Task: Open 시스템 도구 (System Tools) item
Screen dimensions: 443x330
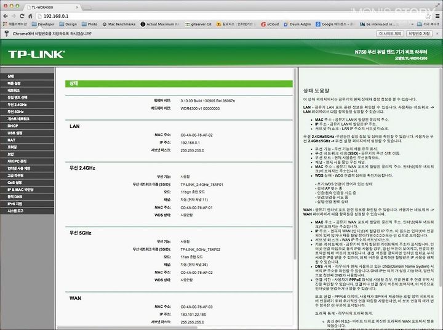Action: coord(27,211)
